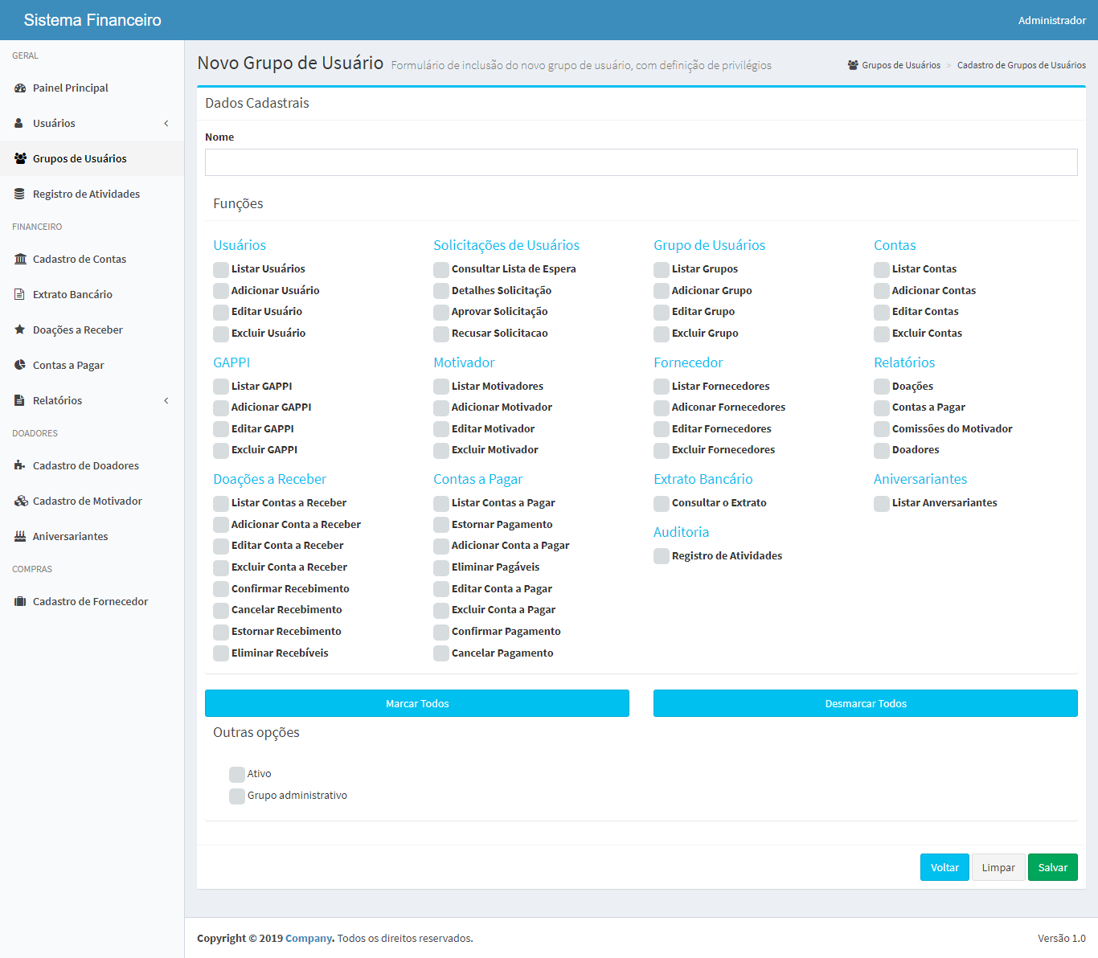The height and width of the screenshot is (958, 1098).
Task: Click the Aniversariantes cake icon
Action: point(20,537)
